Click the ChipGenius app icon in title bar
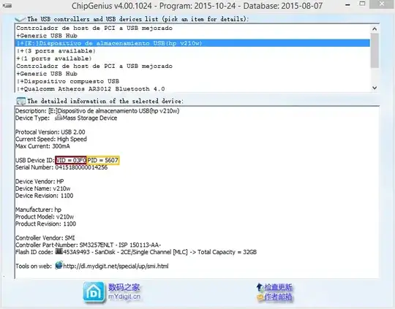Screen dimensions: 395x309 [7, 6]
